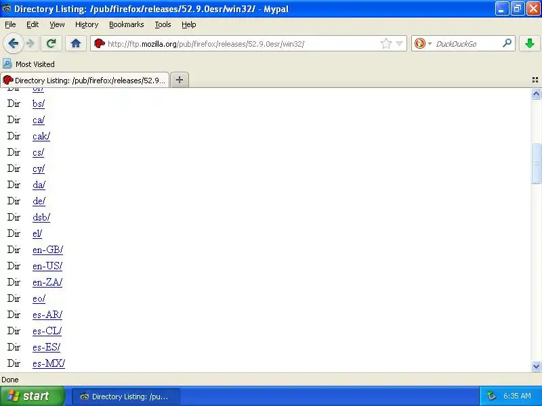Open the ca/ directory link
Viewport: 542px width, 406px height.
coord(39,120)
